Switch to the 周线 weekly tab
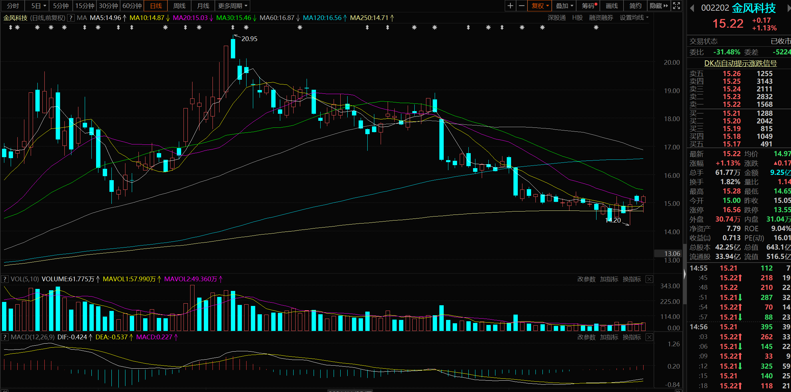 [x=179, y=6]
